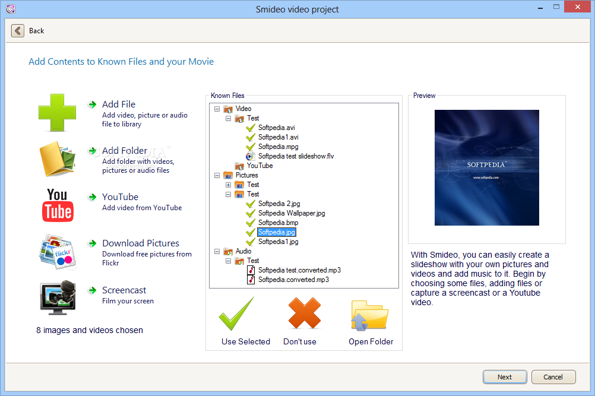Click the orange X Don't use icon
Image resolution: width=595 pixels, height=396 pixels.
tap(305, 313)
